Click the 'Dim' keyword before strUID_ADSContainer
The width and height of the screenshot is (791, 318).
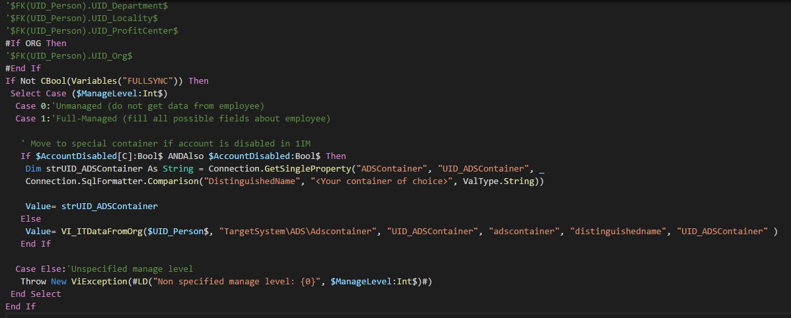pos(33,168)
